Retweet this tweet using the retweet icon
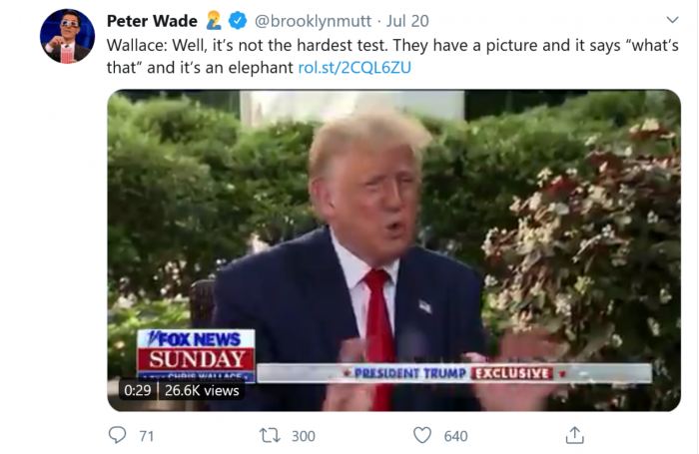 coord(269,435)
